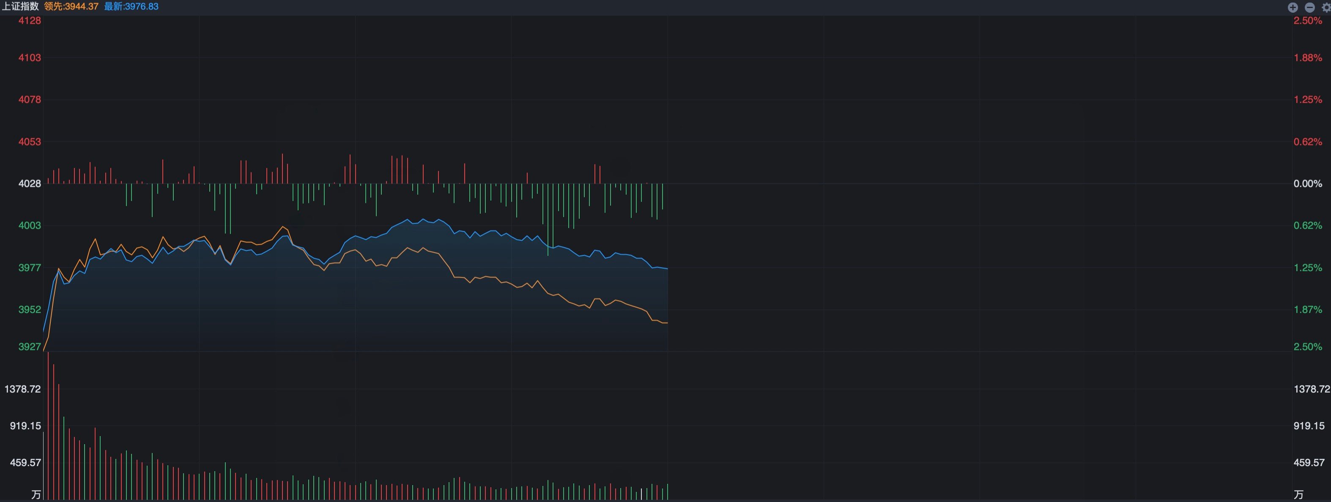Select the 最新:3976.83 indicator label
The height and width of the screenshot is (502, 1331).
131,7
